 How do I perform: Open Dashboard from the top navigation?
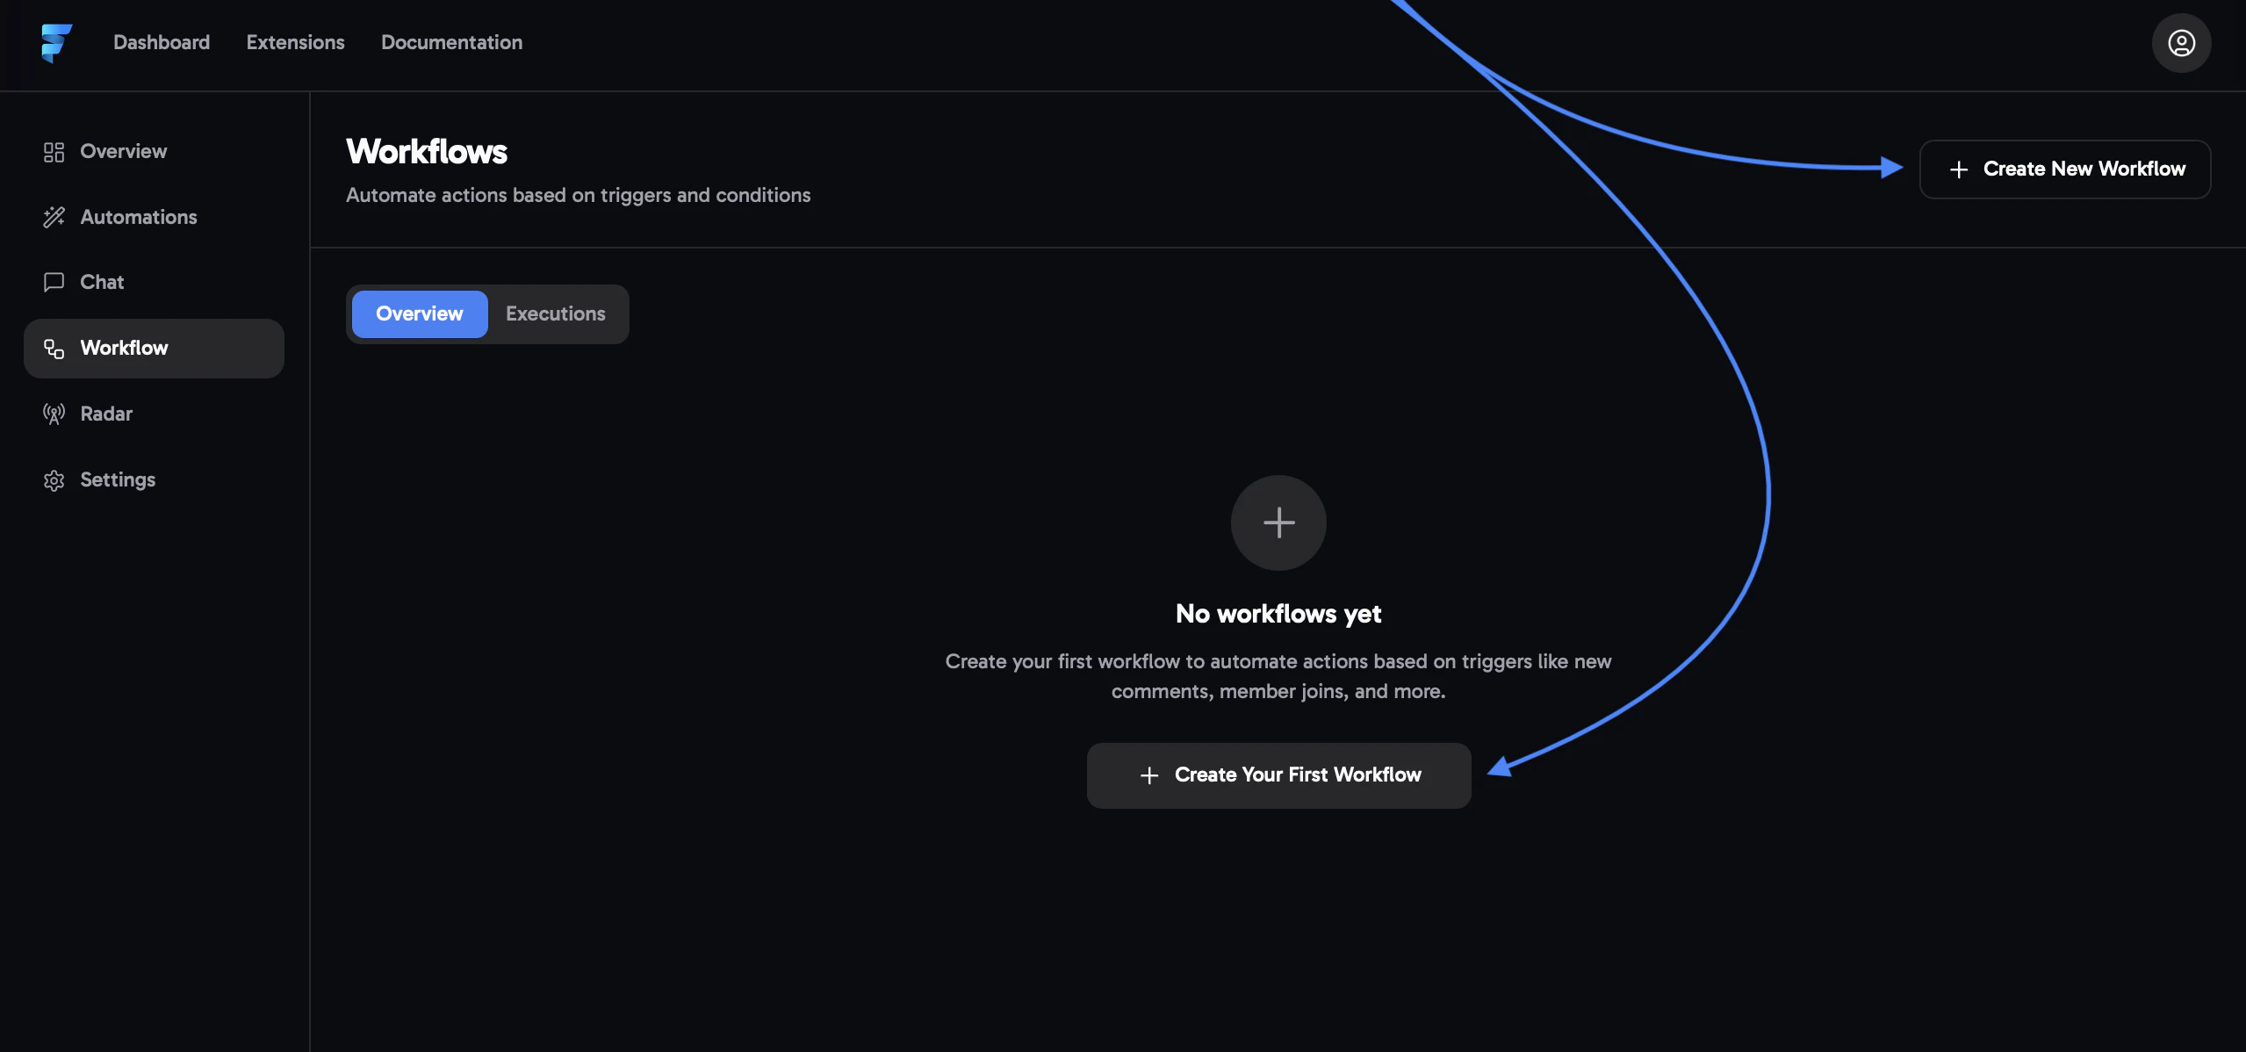pos(162,42)
